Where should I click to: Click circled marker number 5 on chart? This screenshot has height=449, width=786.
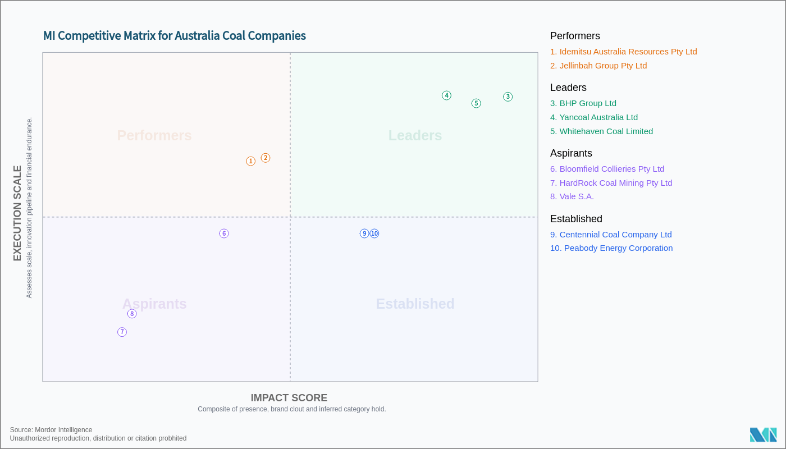click(476, 103)
